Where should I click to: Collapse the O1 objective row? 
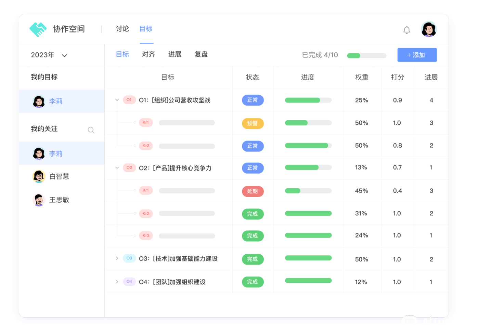(117, 100)
